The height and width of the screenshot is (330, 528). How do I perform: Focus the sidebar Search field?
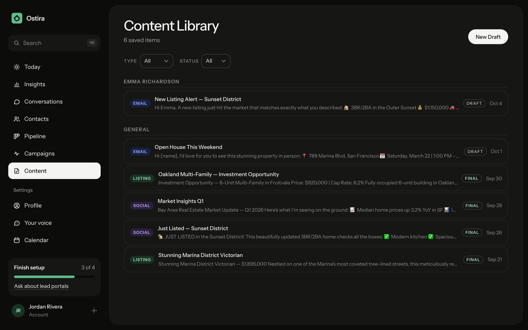54,43
